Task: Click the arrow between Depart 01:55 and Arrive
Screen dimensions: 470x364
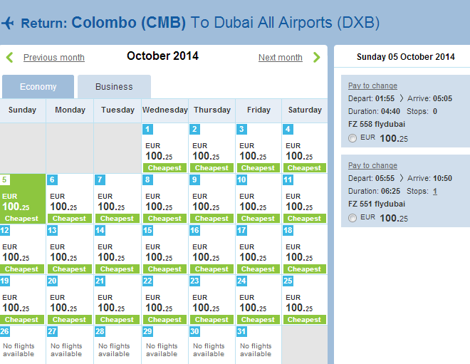Action: pos(402,98)
